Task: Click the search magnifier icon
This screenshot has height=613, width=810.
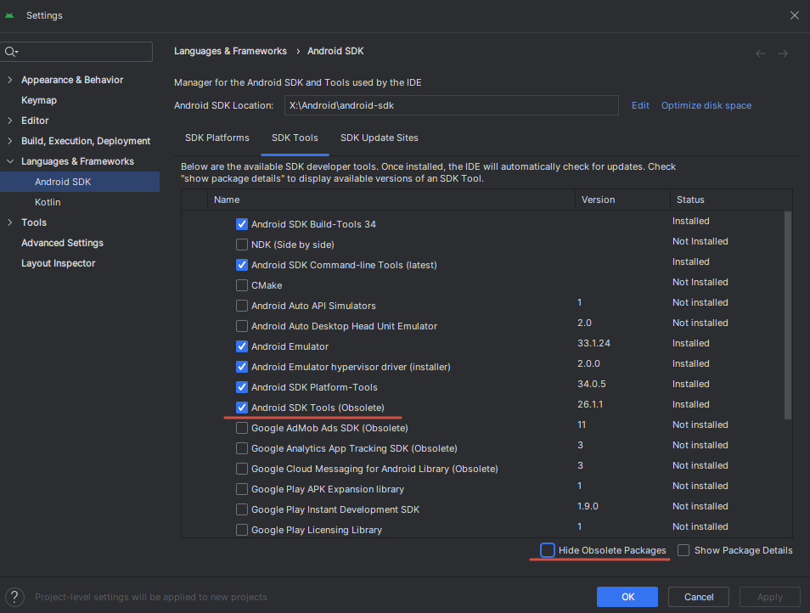Action: pyautogui.click(x=11, y=52)
